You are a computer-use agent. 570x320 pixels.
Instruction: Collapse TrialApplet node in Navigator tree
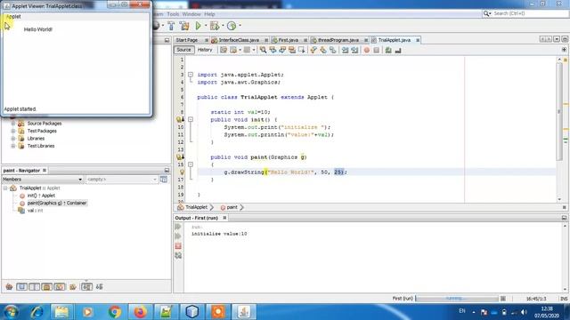click(5, 188)
